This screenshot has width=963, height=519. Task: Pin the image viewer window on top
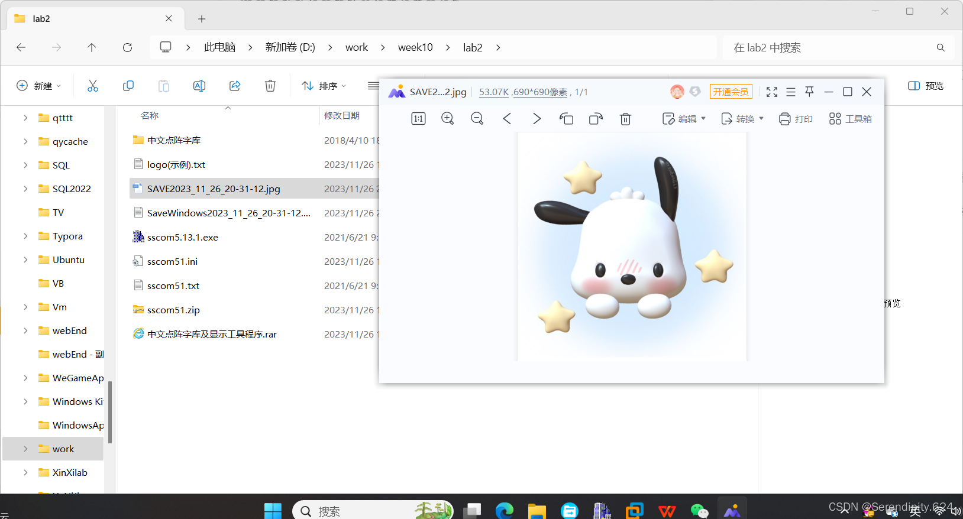point(810,92)
